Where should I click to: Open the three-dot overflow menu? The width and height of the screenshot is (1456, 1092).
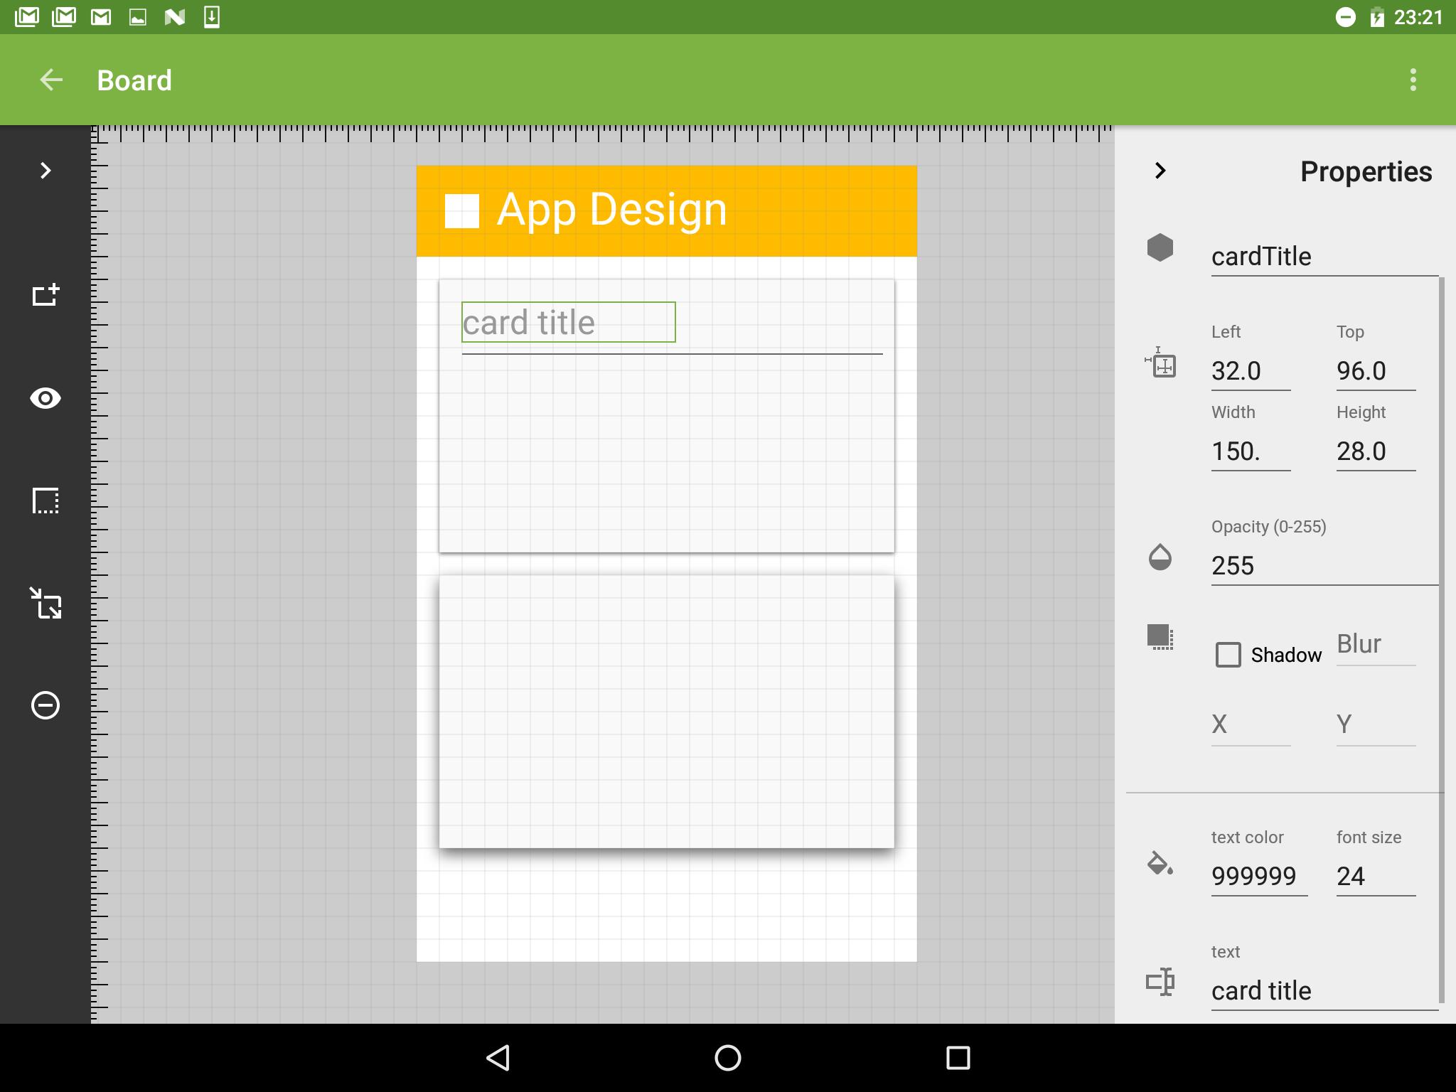[1413, 80]
